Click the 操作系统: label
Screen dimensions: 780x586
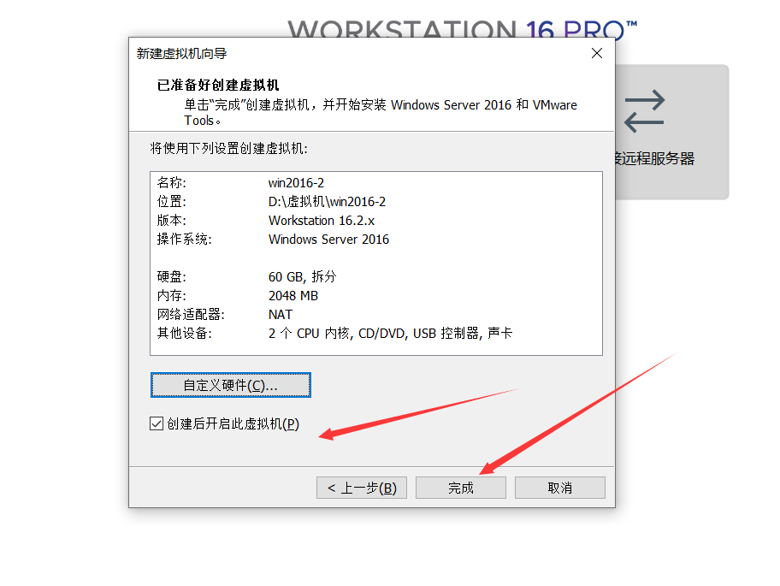(184, 240)
